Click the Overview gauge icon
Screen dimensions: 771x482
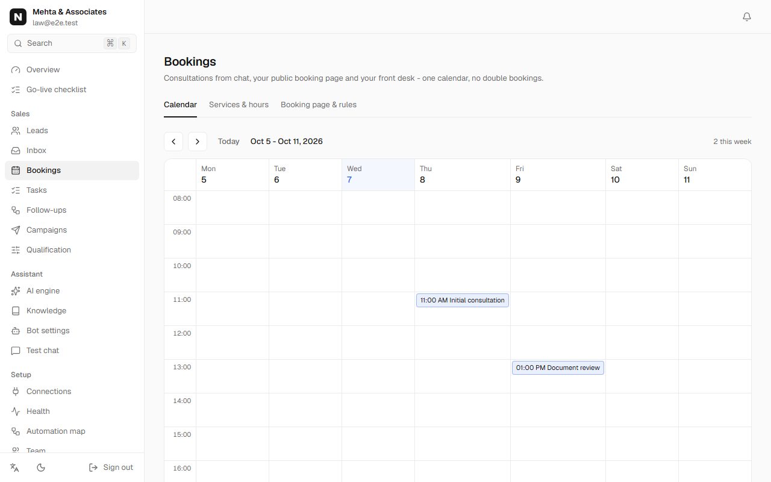click(x=16, y=70)
